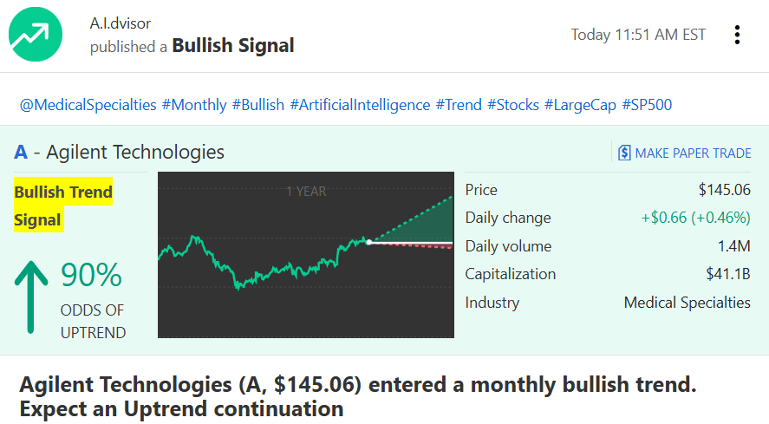Open the three-dot options menu
Screen dimensions: 769x424
click(x=737, y=35)
